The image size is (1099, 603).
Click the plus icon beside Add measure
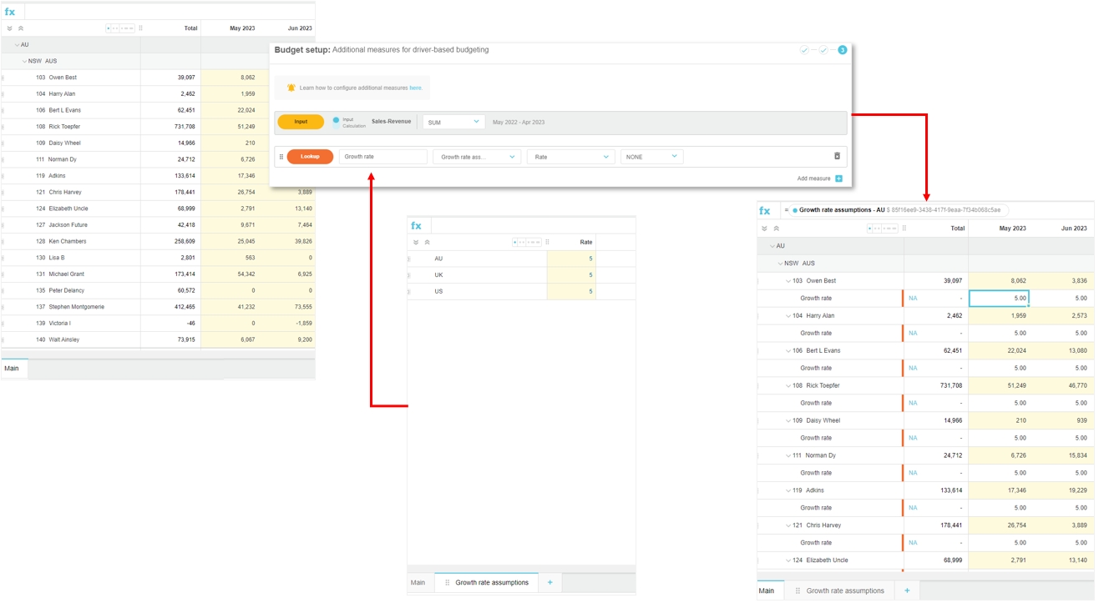click(838, 178)
